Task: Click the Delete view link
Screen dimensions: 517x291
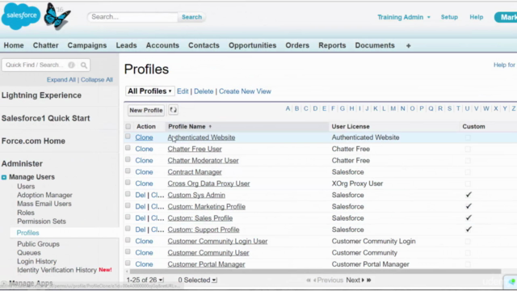Action: point(204,91)
